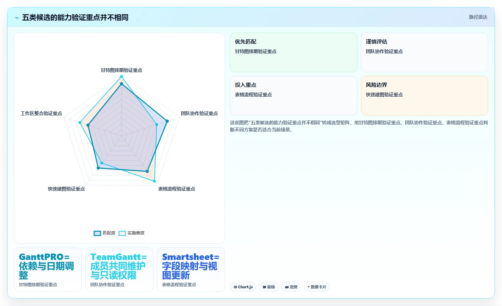Select the 表格 tag chip
The height and width of the screenshot is (306, 502).
[269, 287]
